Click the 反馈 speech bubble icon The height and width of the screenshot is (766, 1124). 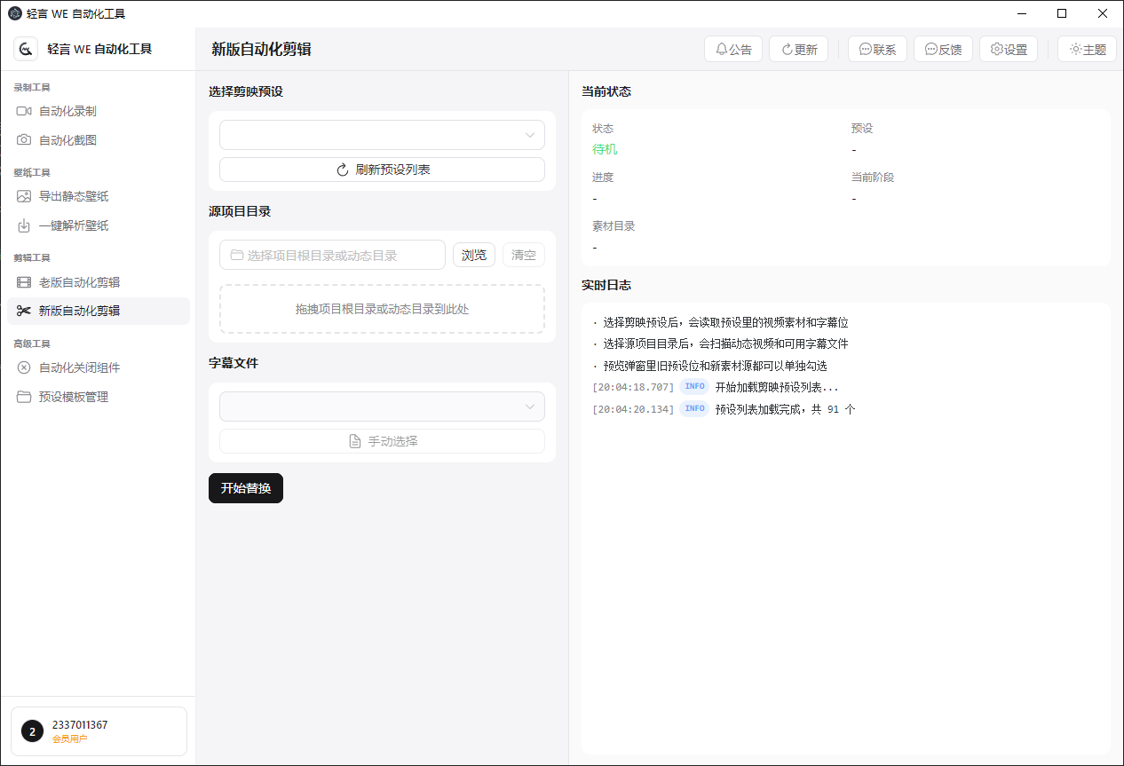pos(930,49)
